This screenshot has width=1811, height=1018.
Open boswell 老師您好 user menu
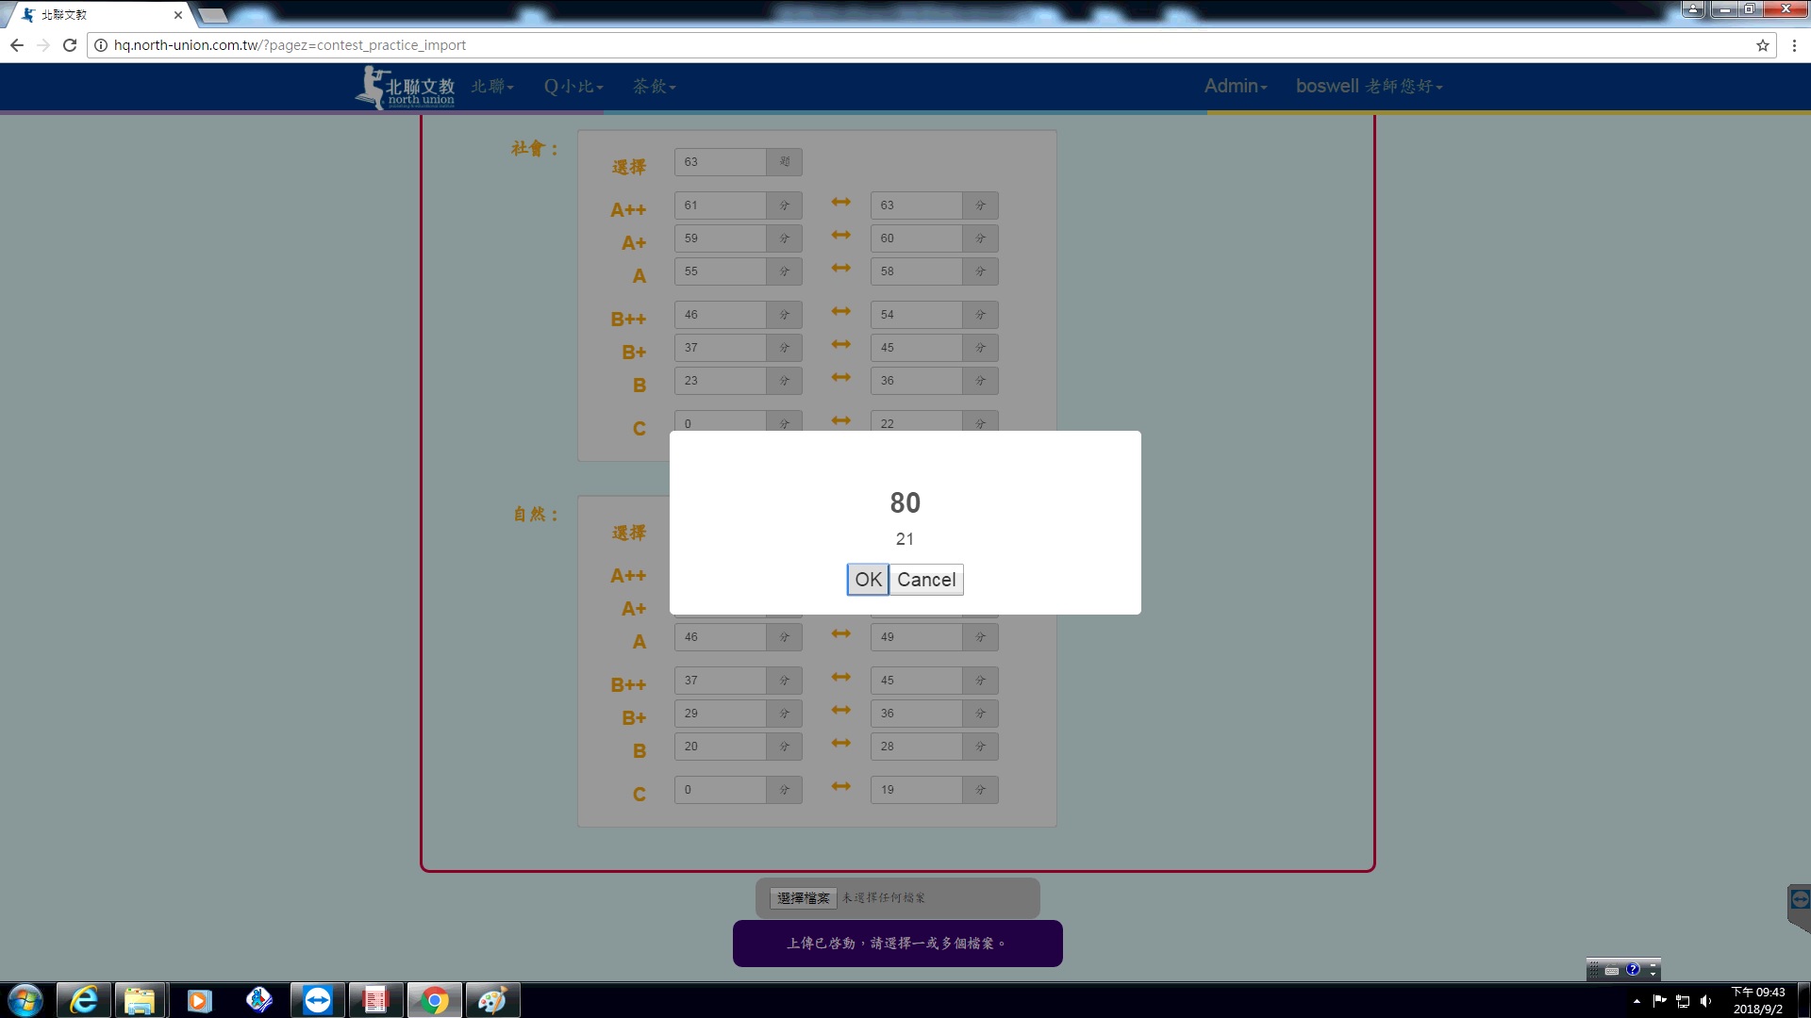point(1369,87)
